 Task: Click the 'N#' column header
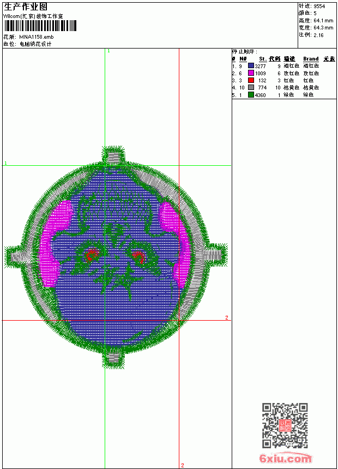(243, 59)
